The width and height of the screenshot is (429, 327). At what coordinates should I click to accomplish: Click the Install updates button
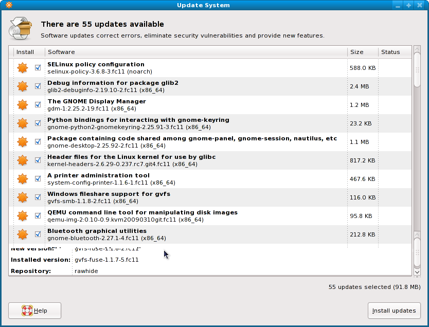coord(394,311)
